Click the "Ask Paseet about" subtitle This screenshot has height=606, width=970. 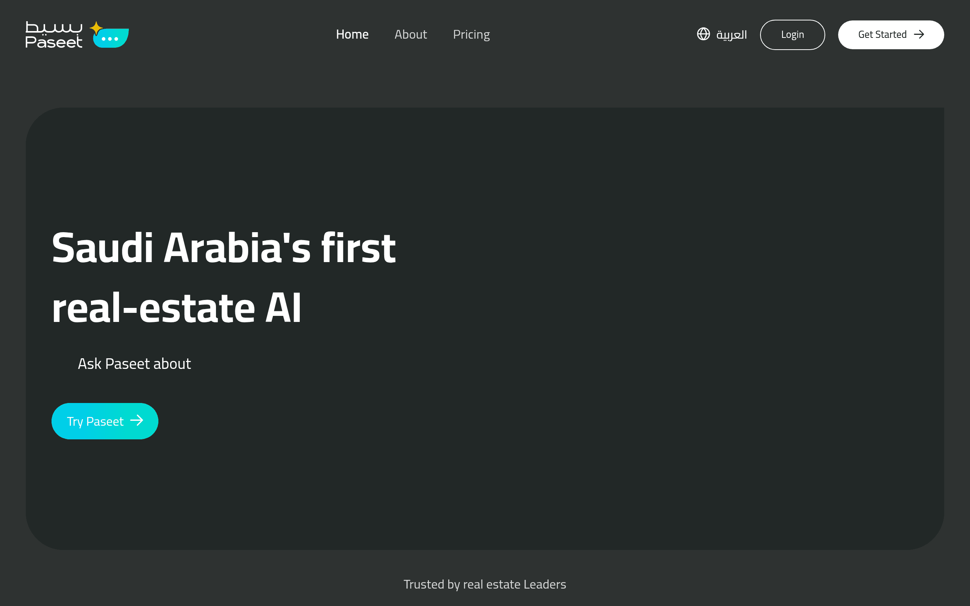(x=134, y=364)
